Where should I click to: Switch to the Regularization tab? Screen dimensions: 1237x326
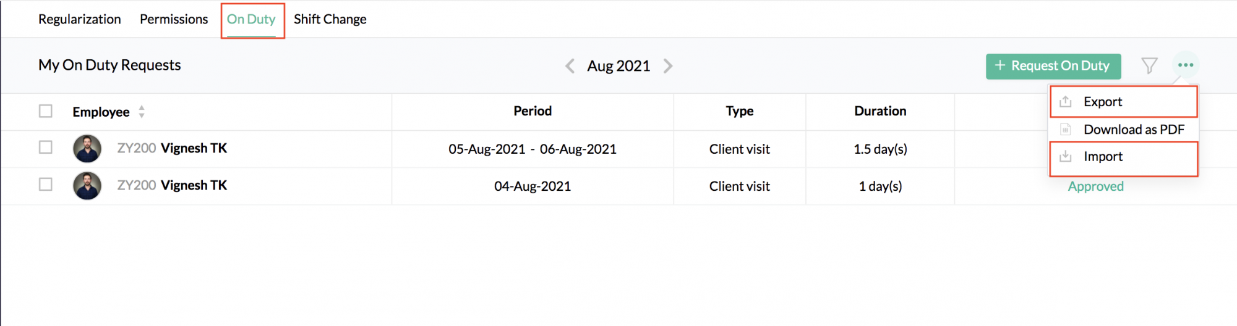(80, 19)
